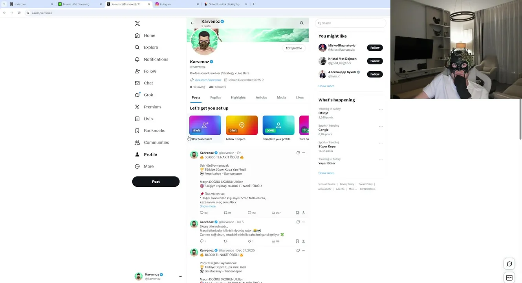Open the Complete your profile card
Image resolution: width=522 pixels, height=283 pixels.
tap(278, 128)
